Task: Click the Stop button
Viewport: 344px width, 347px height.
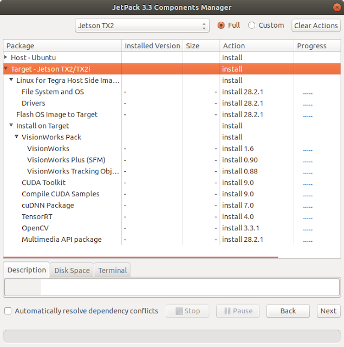Action: [x=187, y=311]
